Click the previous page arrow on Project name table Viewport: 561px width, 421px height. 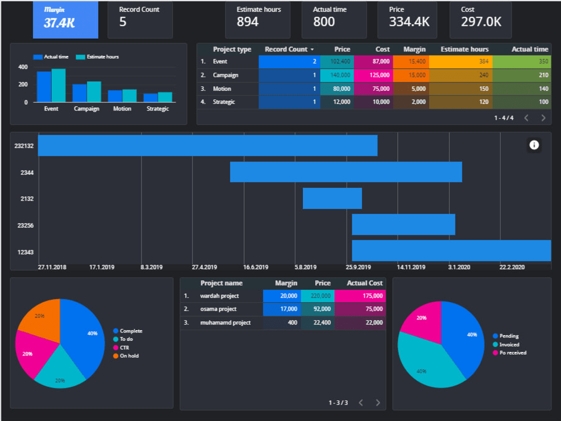361,402
